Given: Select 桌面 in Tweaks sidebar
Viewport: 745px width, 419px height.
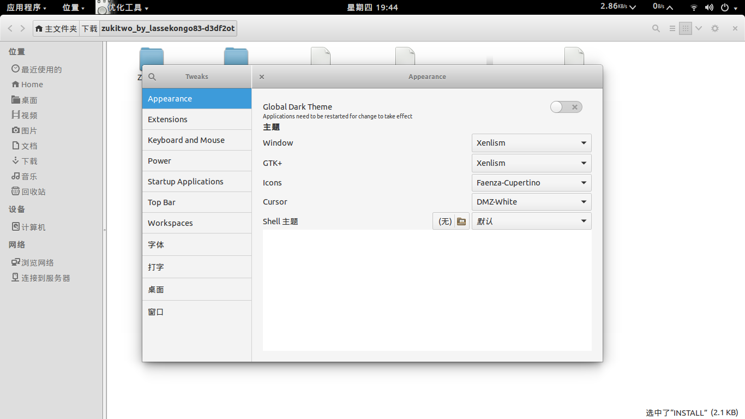Looking at the screenshot, I should tap(197, 290).
